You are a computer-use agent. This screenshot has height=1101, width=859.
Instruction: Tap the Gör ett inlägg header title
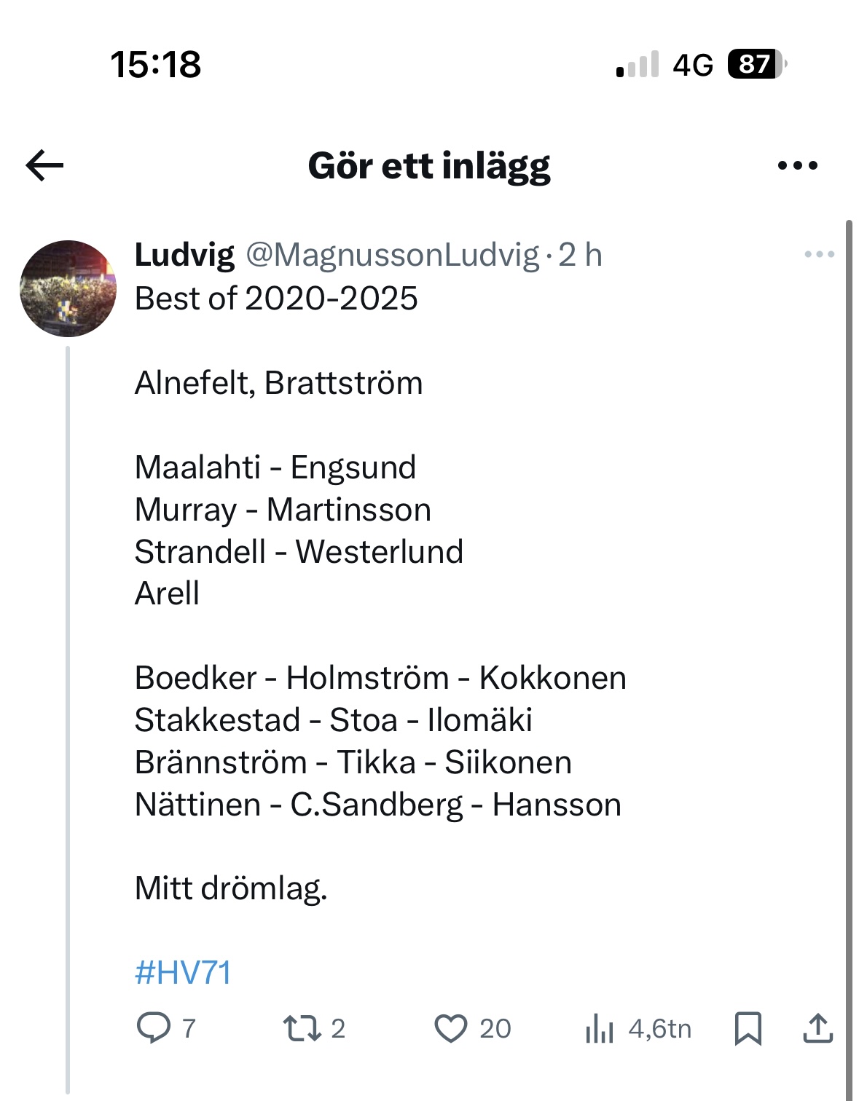point(429,166)
